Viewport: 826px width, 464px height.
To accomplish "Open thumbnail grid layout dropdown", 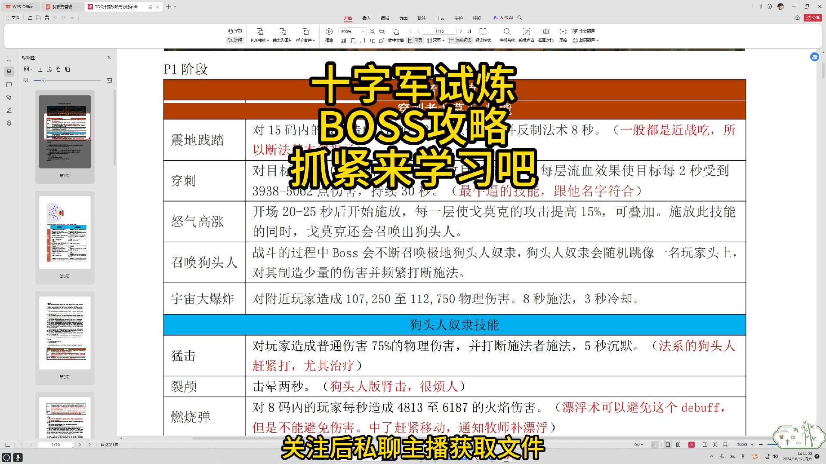I will tap(28, 69).
